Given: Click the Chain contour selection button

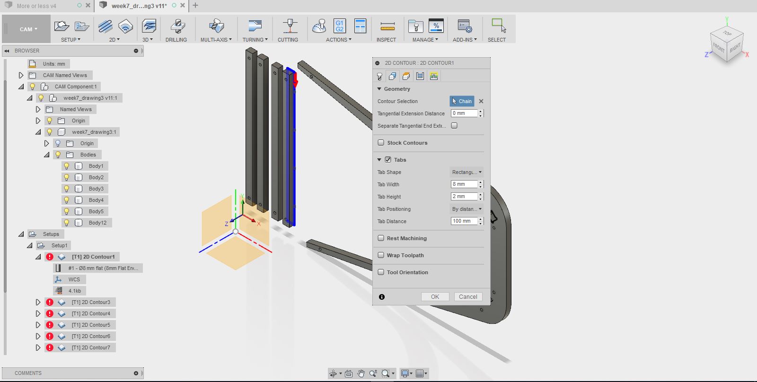Looking at the screenshot, I should click(462, 101).
